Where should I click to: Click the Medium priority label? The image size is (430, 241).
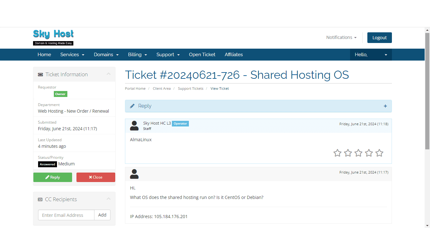tap(66, 164)
